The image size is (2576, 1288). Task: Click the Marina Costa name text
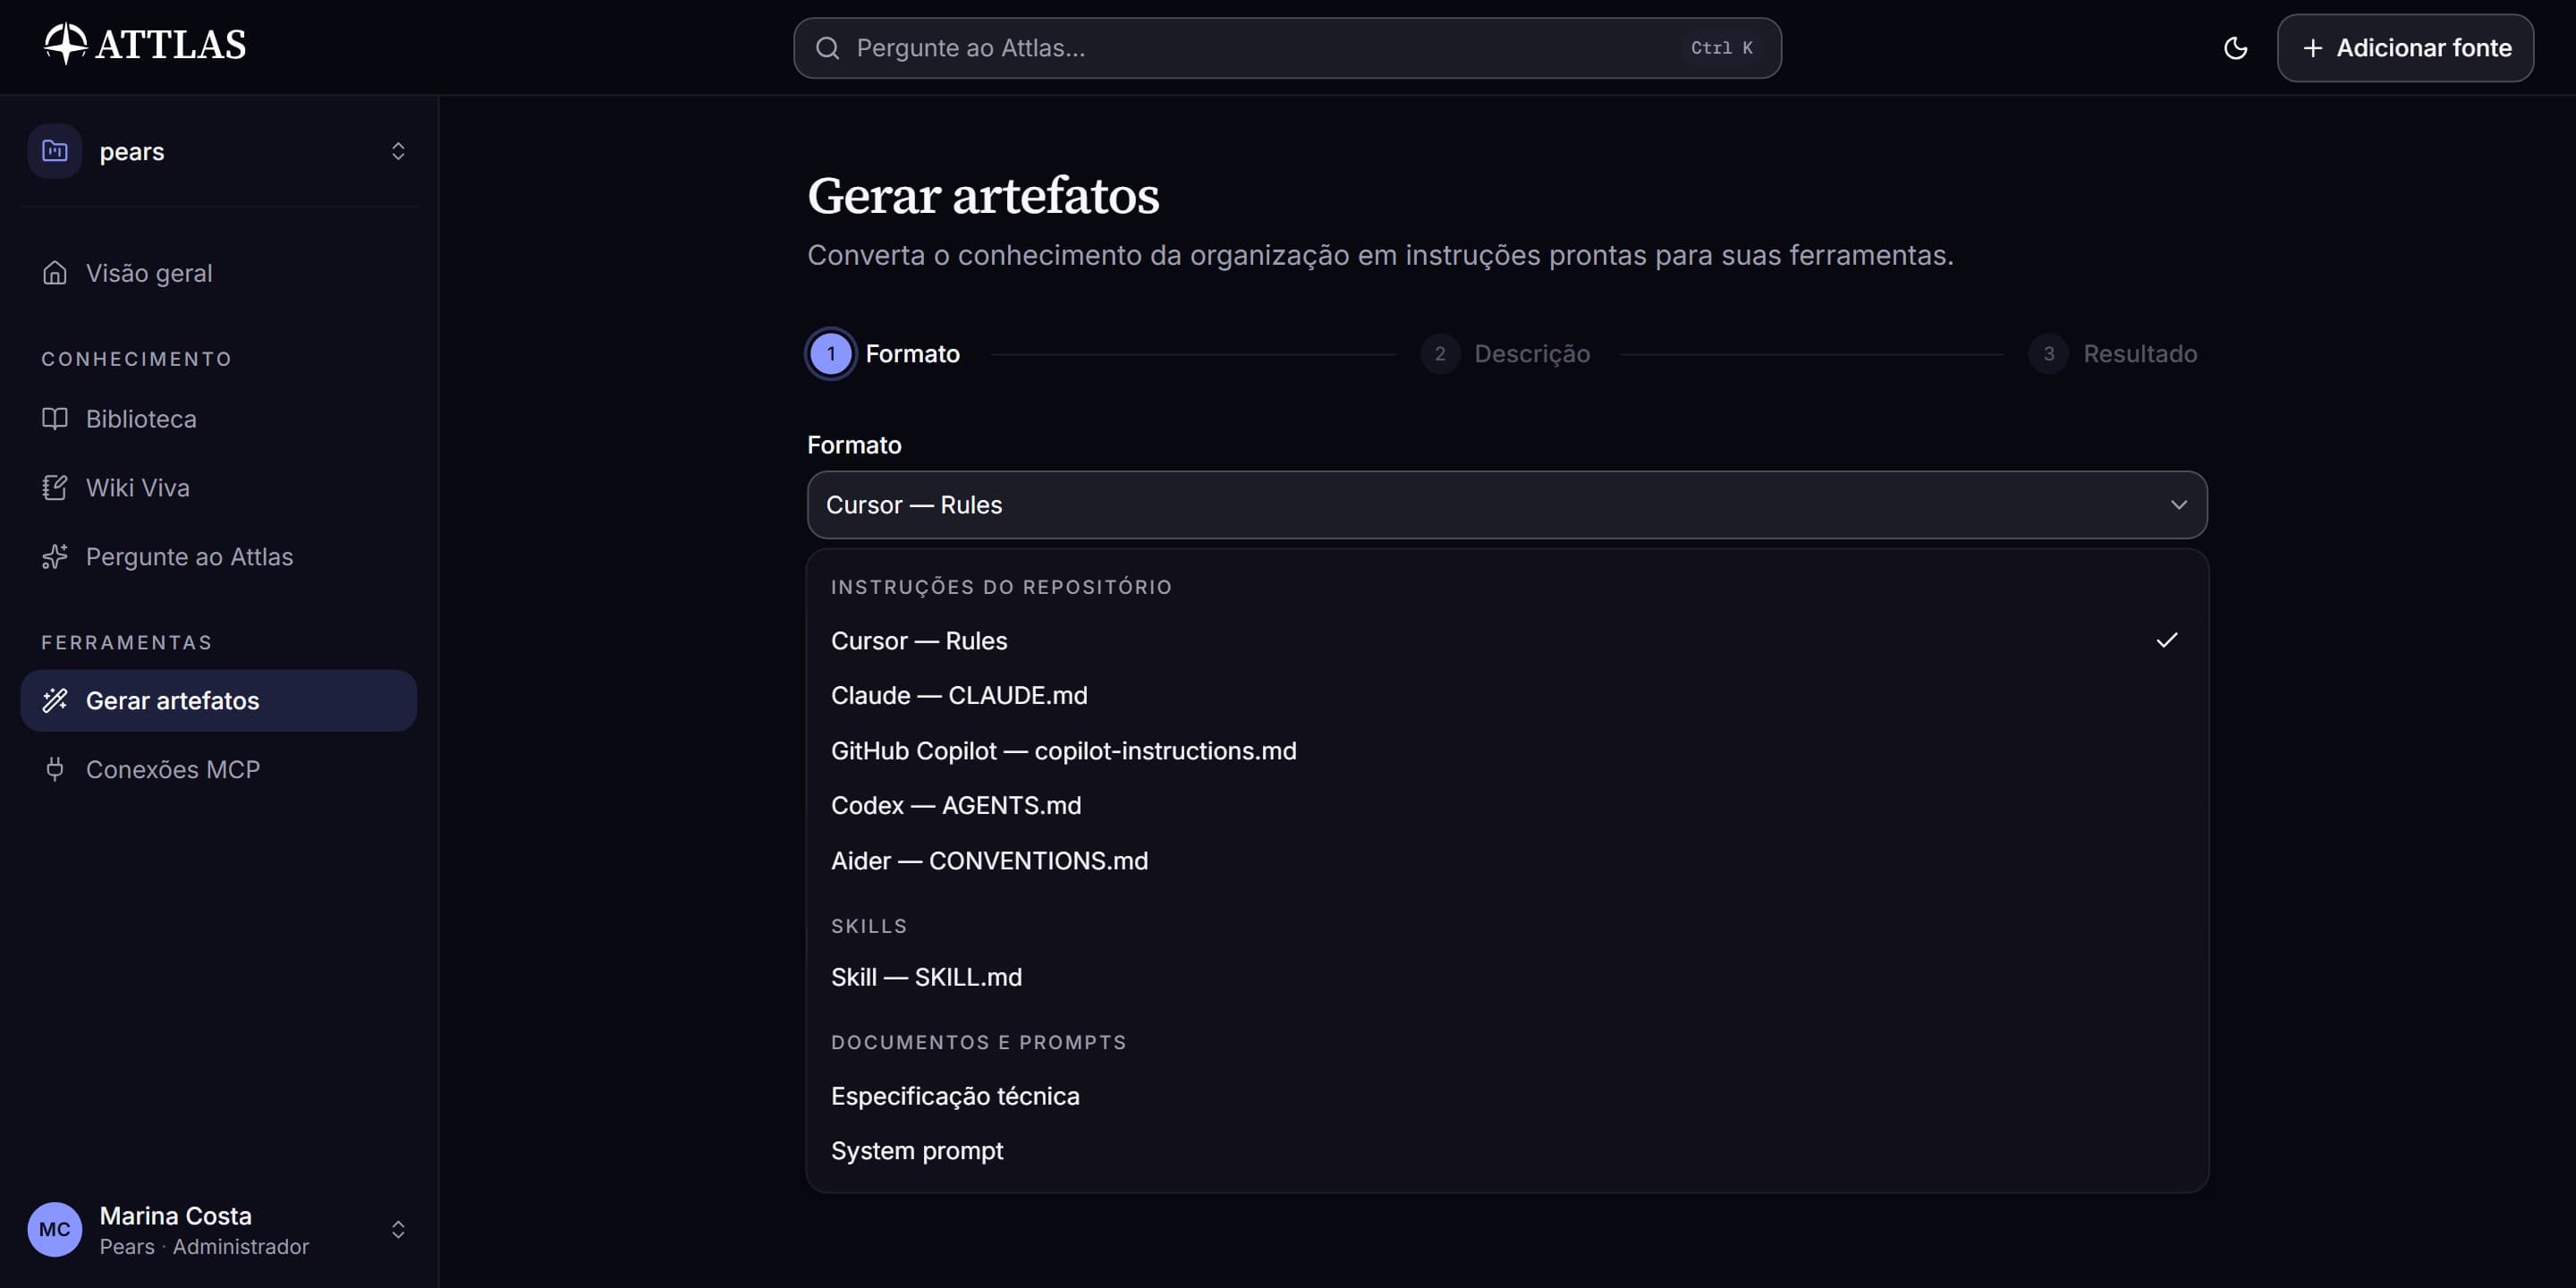(x=176, y=1216)
